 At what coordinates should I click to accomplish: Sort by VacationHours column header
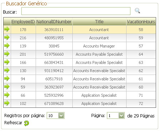pyautogui.click(x=141, y=22)
